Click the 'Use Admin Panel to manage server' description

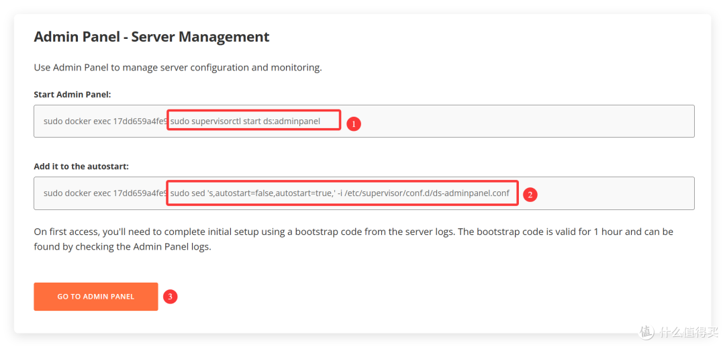tap(177, 68)
